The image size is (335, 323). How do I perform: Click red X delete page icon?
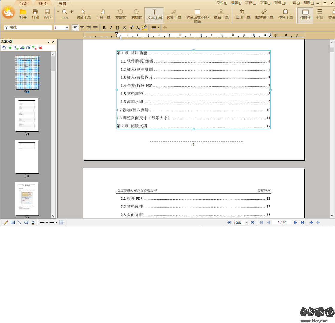(x=41, y=48)
